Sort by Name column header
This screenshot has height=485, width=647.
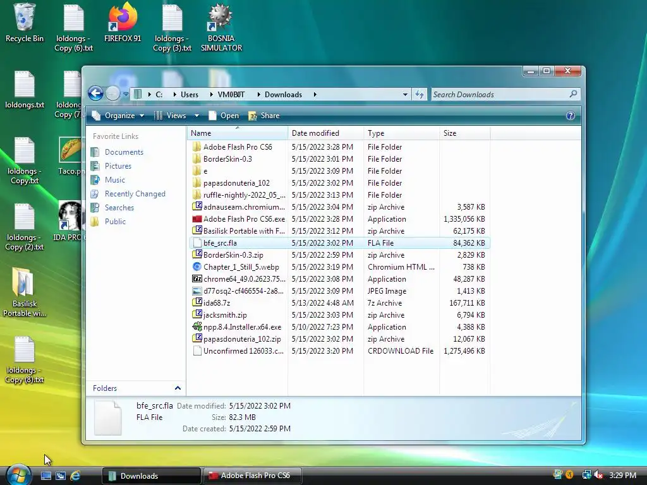238,133
